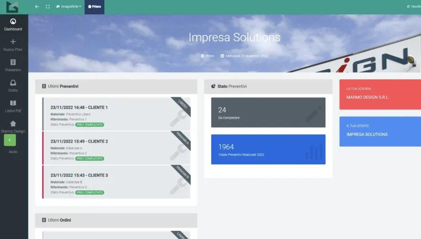Select the Priero tab in top bar
This screenshot has height=239, width=421.
point(95,7)
